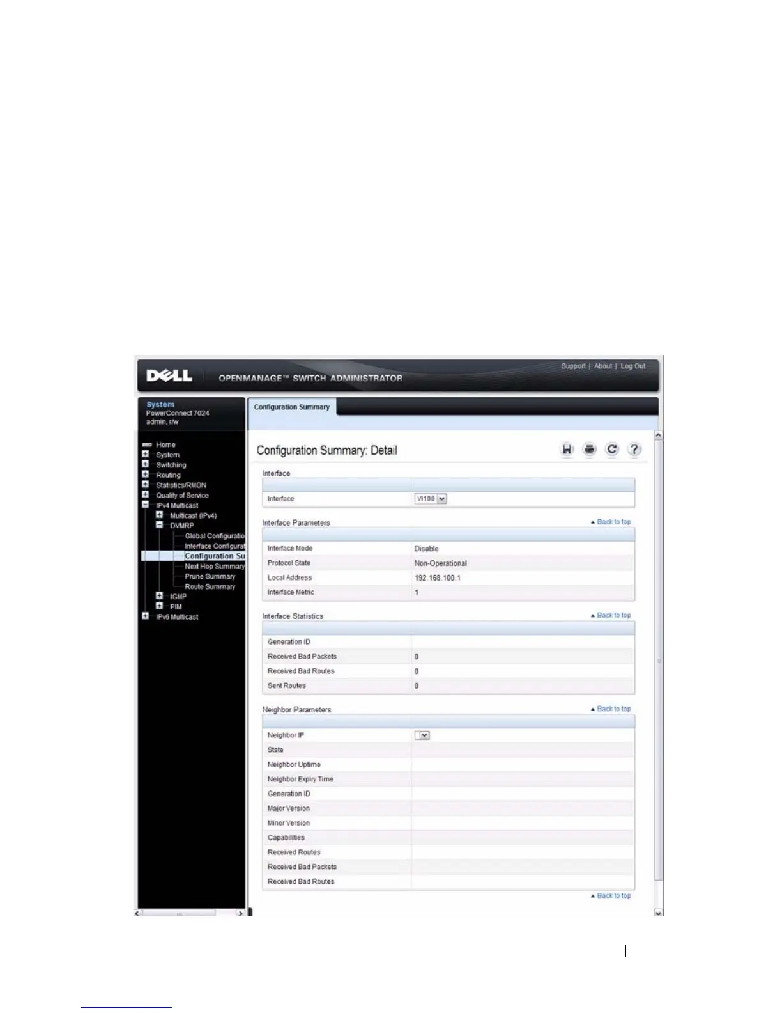782x1013 pixels.
Task: Click the PowerConnect 7024 system text
Action: pyautogui.click(x=178, y=413)
